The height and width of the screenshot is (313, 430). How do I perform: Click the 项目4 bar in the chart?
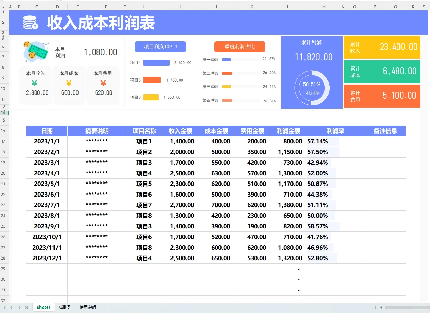(156, 63)
